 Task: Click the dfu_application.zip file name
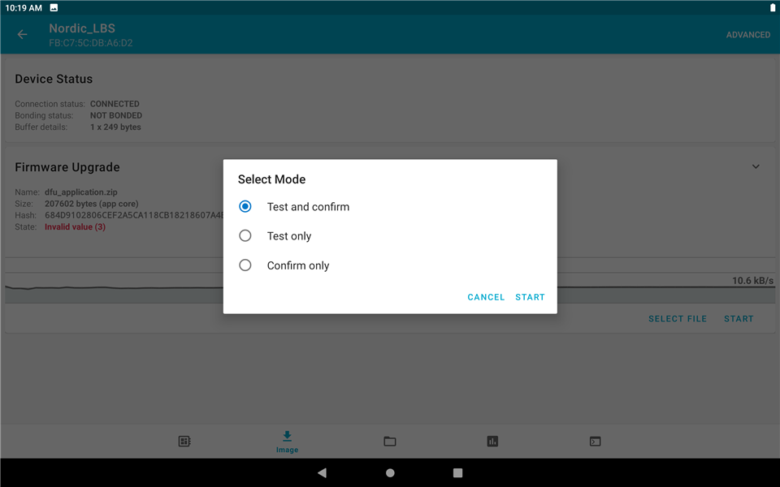[x=81, y=192]
